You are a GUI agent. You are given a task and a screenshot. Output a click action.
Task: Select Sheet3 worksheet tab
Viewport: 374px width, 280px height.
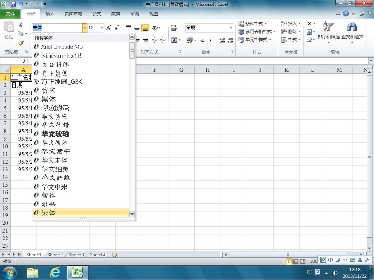pyautogui.click(x=76, y=255)
